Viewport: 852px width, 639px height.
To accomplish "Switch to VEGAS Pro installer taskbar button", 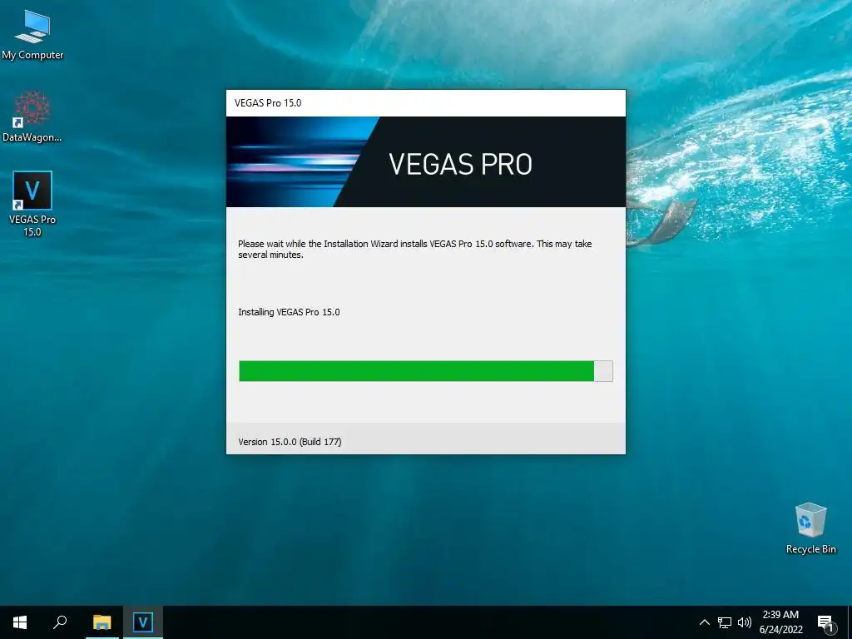I will coord(143,622).
